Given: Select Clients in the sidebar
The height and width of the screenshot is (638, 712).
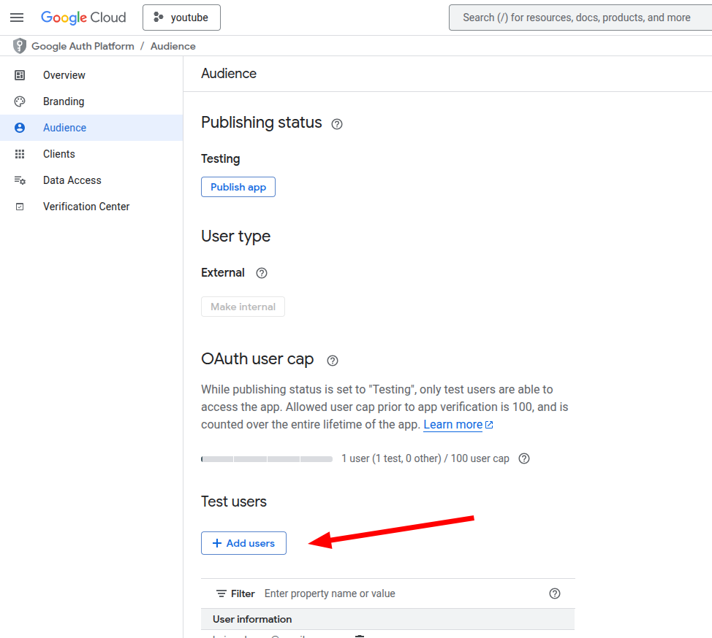Looking at the screenshot, I should [x=59, y=154].
